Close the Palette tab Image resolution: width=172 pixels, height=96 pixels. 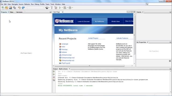(143, 12)
